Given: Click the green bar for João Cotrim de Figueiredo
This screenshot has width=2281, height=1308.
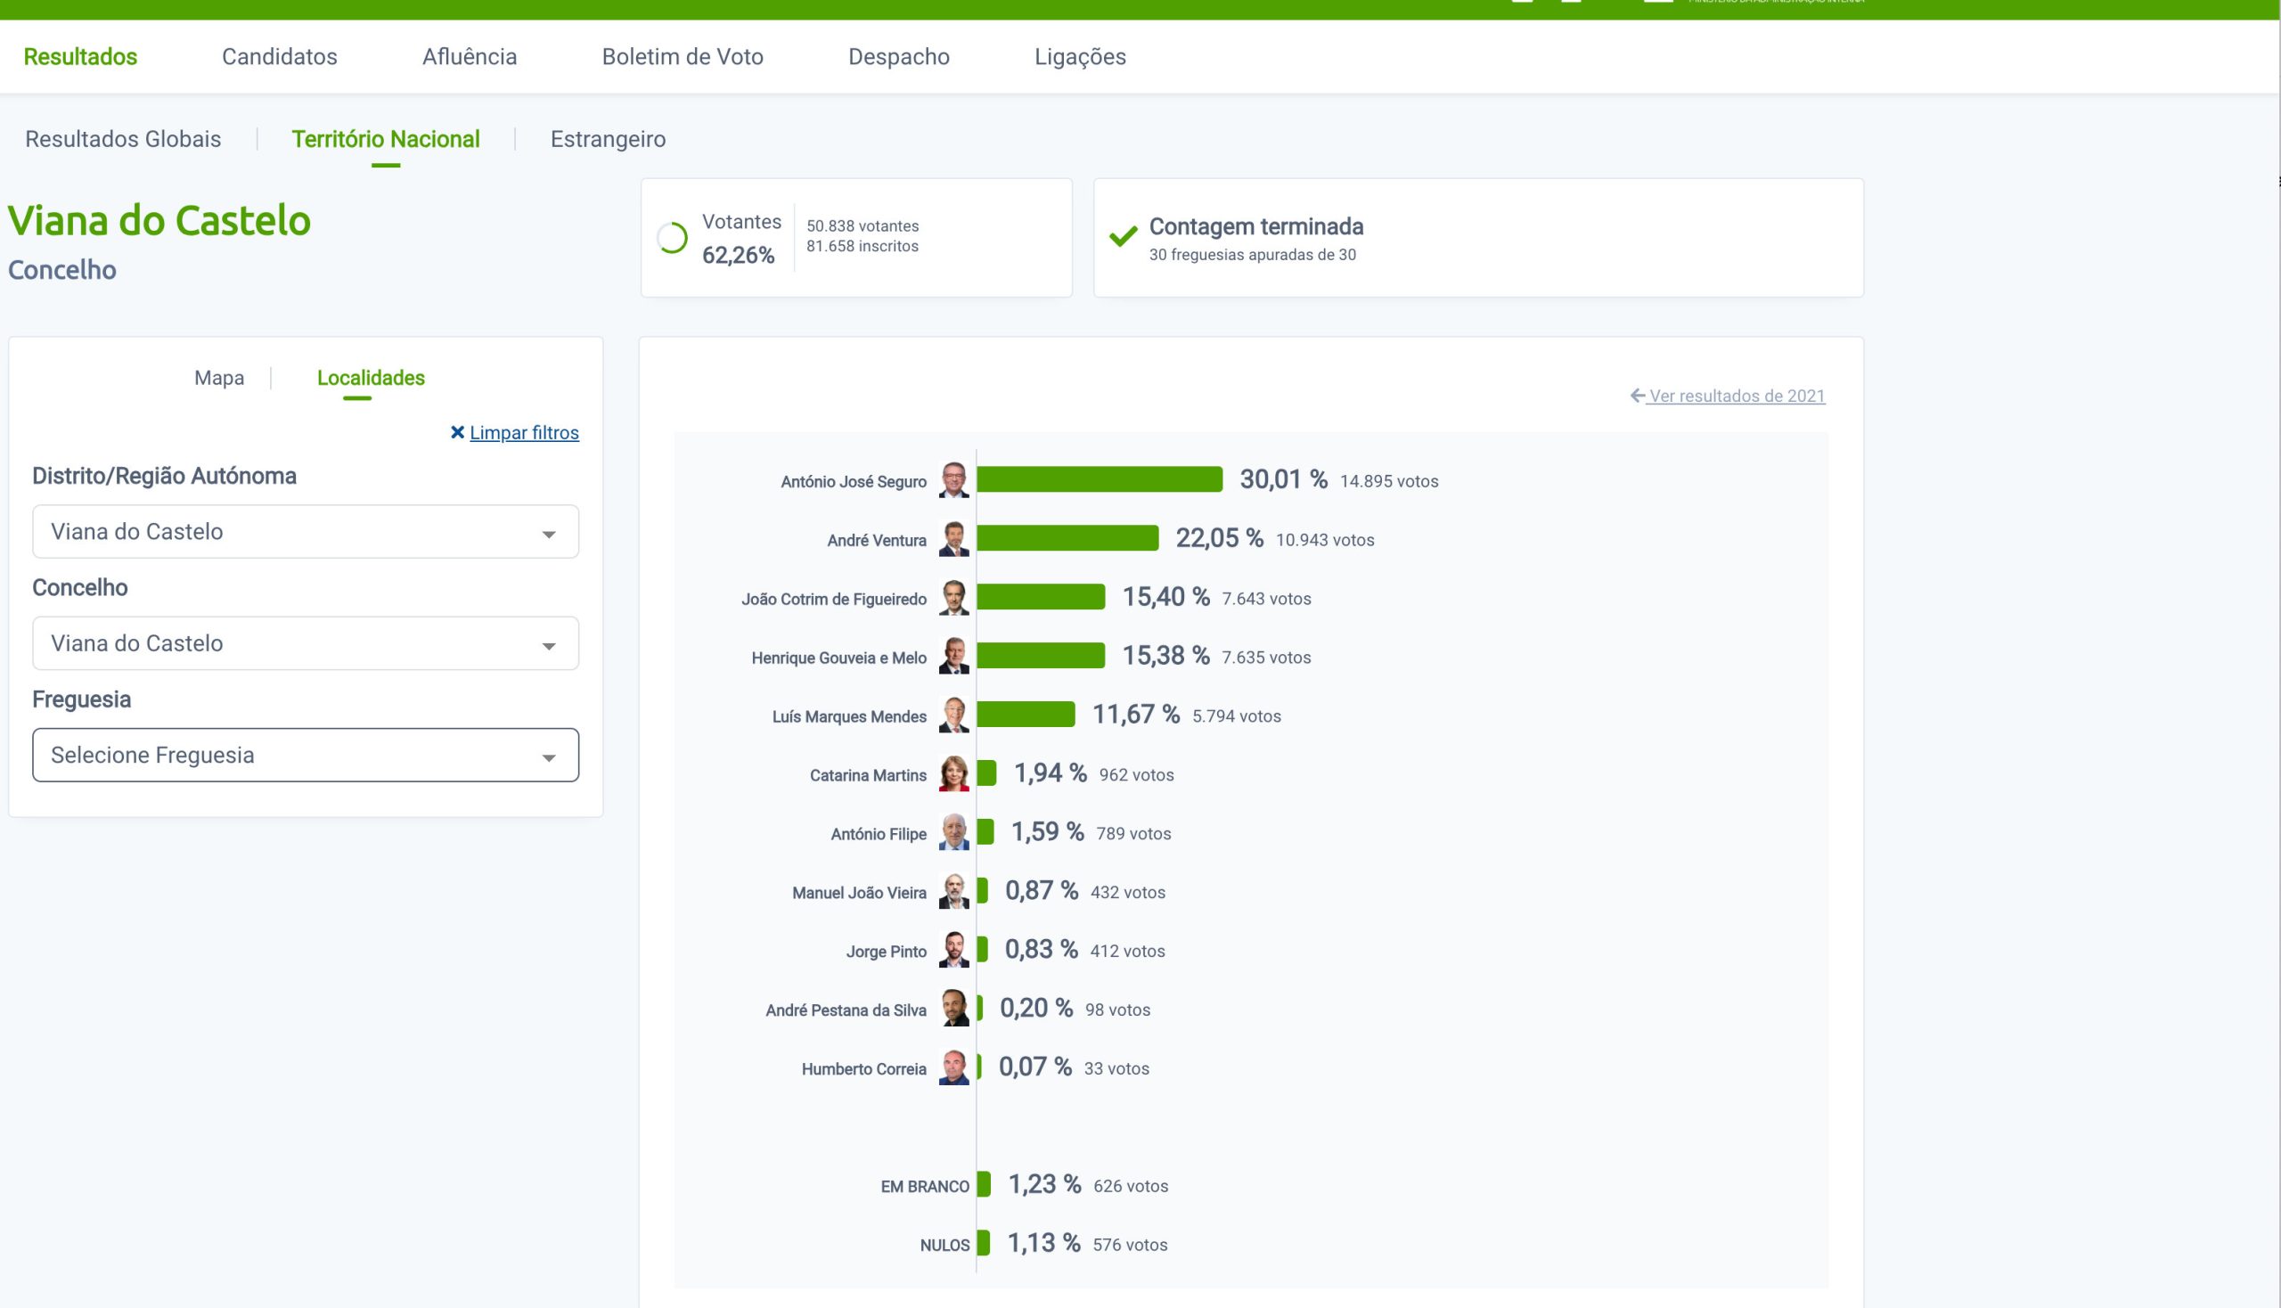Looking at the screenshot, I should pyautogui.click(x=1041, y=597).
